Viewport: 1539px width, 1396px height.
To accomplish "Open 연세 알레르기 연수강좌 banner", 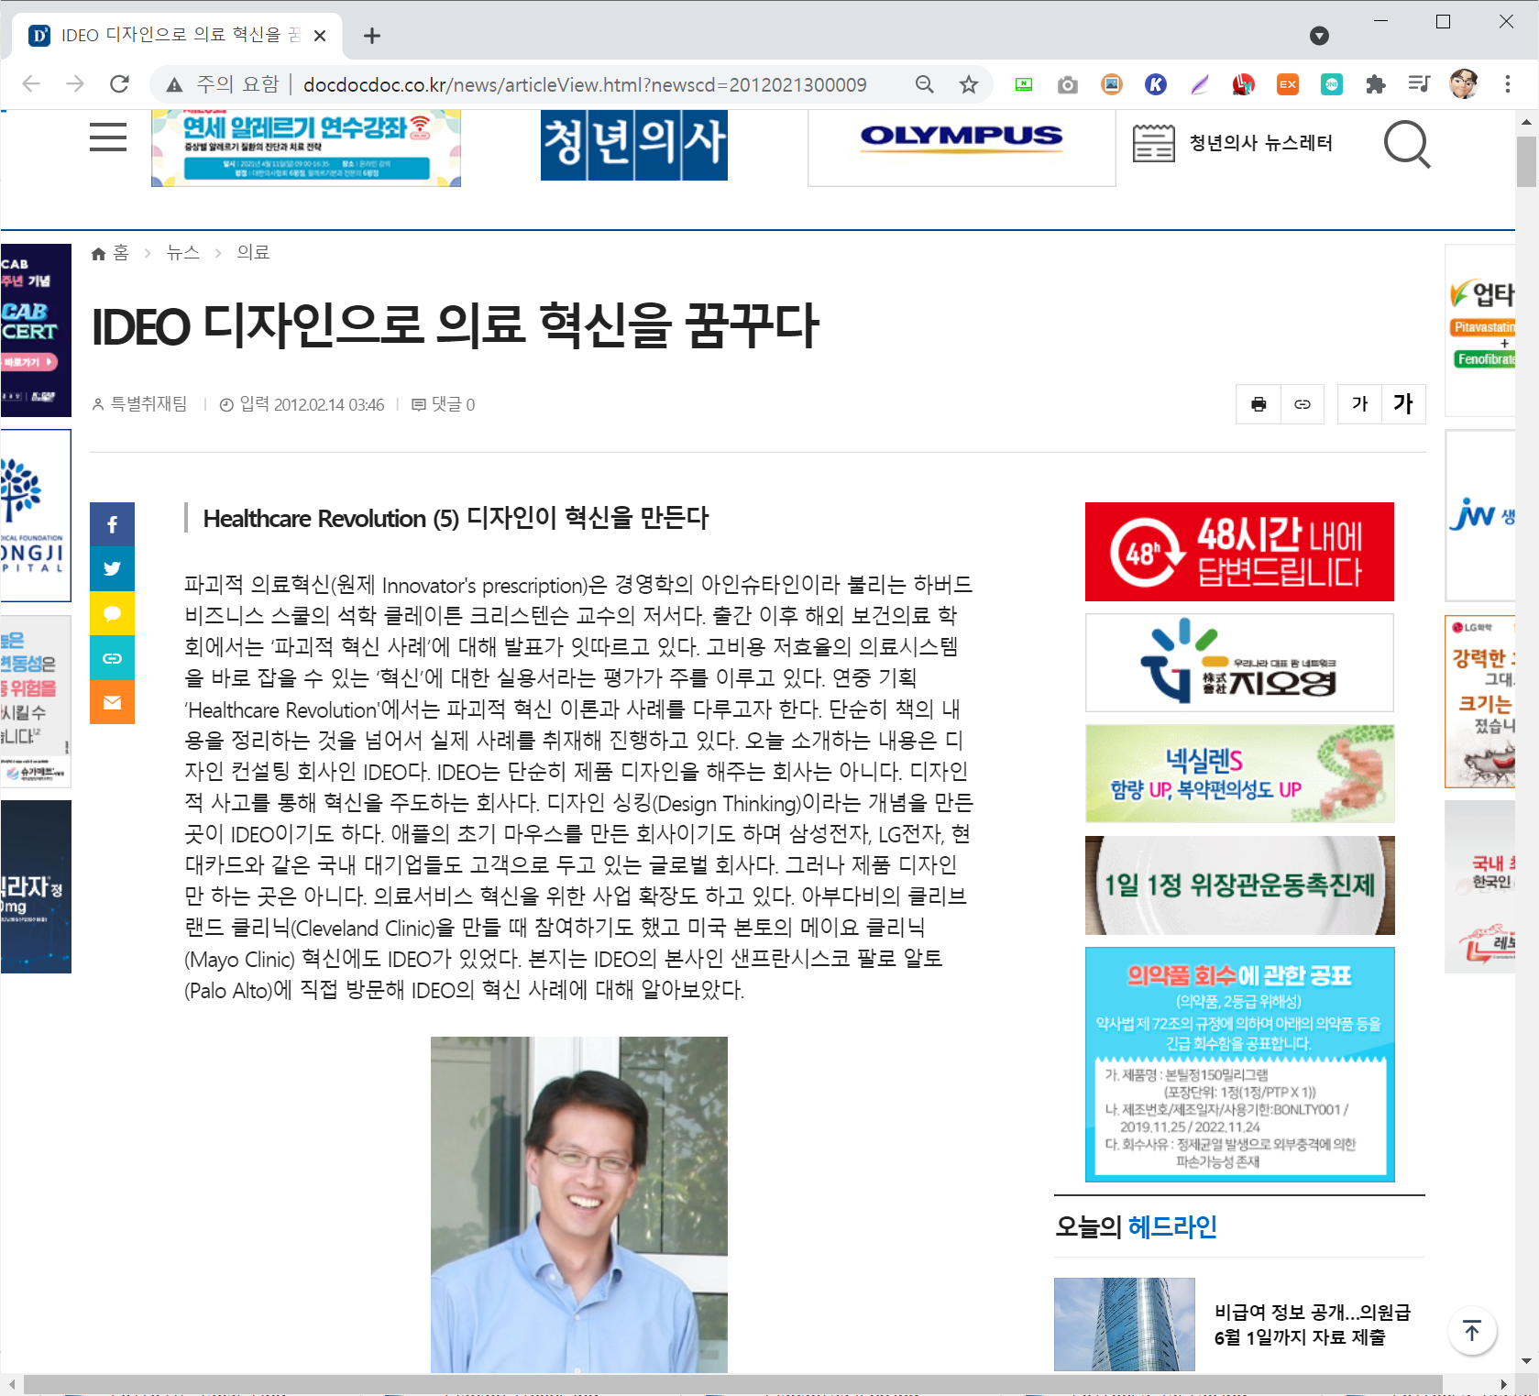I will [306, 147].
